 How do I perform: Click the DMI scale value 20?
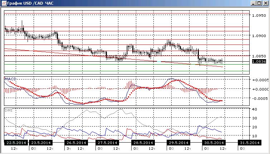coord(255,127)
